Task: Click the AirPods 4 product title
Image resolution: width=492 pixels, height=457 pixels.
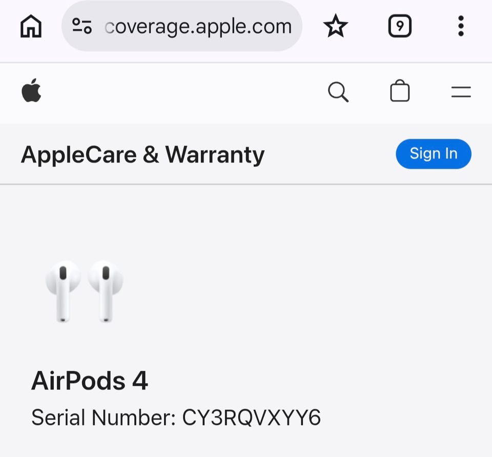Action: tap(89, 381)
